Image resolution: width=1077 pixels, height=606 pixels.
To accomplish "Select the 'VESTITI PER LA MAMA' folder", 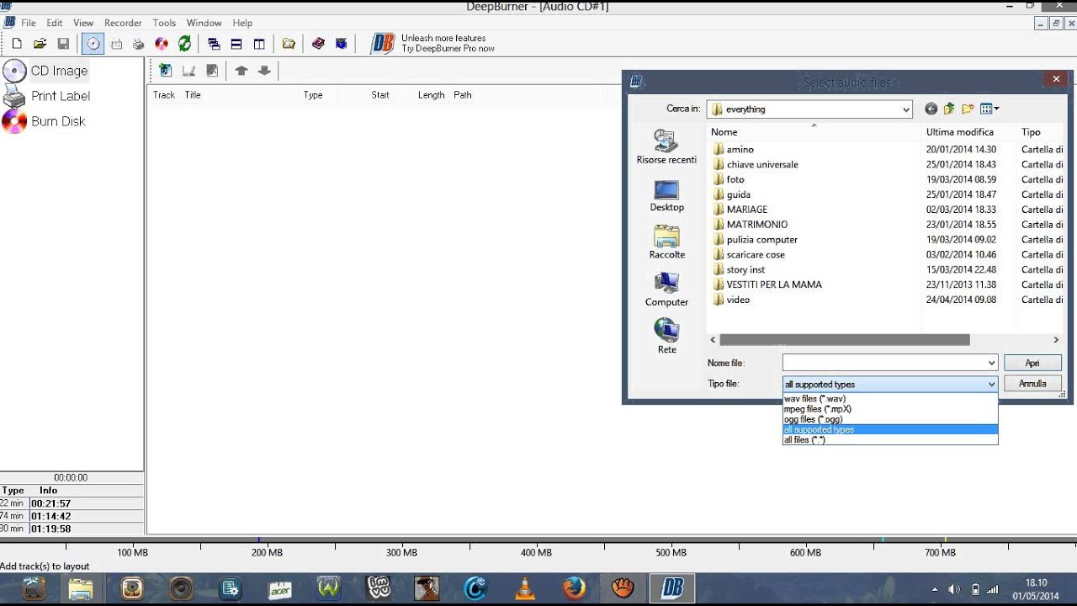I will [767, 284].
